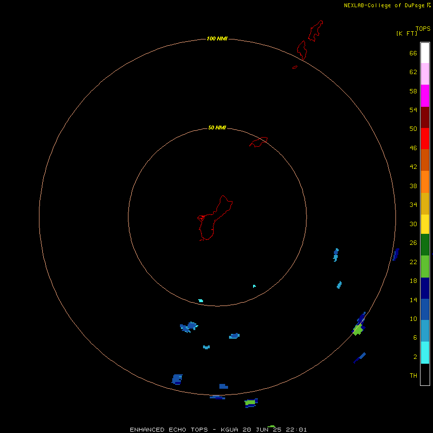Viewport: 433px width, 433px height.
Task: Select the light pink legend swatch
Action: [425, 74]
